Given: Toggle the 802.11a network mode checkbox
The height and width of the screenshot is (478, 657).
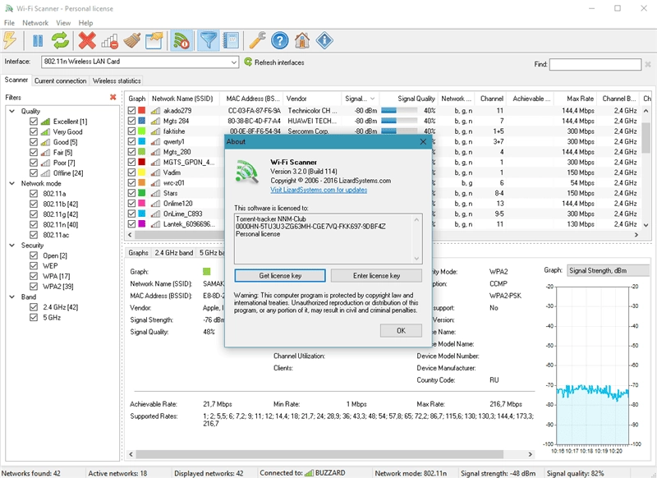Looking at the screenshot, I should (x=34, y=194).
